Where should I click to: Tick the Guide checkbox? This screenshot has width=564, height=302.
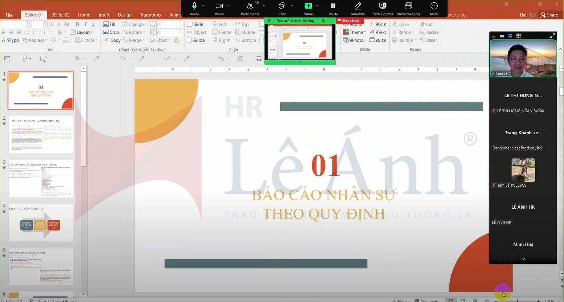point(190,40)
